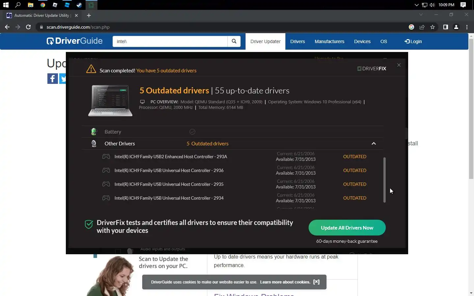Click the device icon for controller 293A
Image resolution: width=474 pixels, height=296 pixels.
pyautogui.click(x=106, y=157)
